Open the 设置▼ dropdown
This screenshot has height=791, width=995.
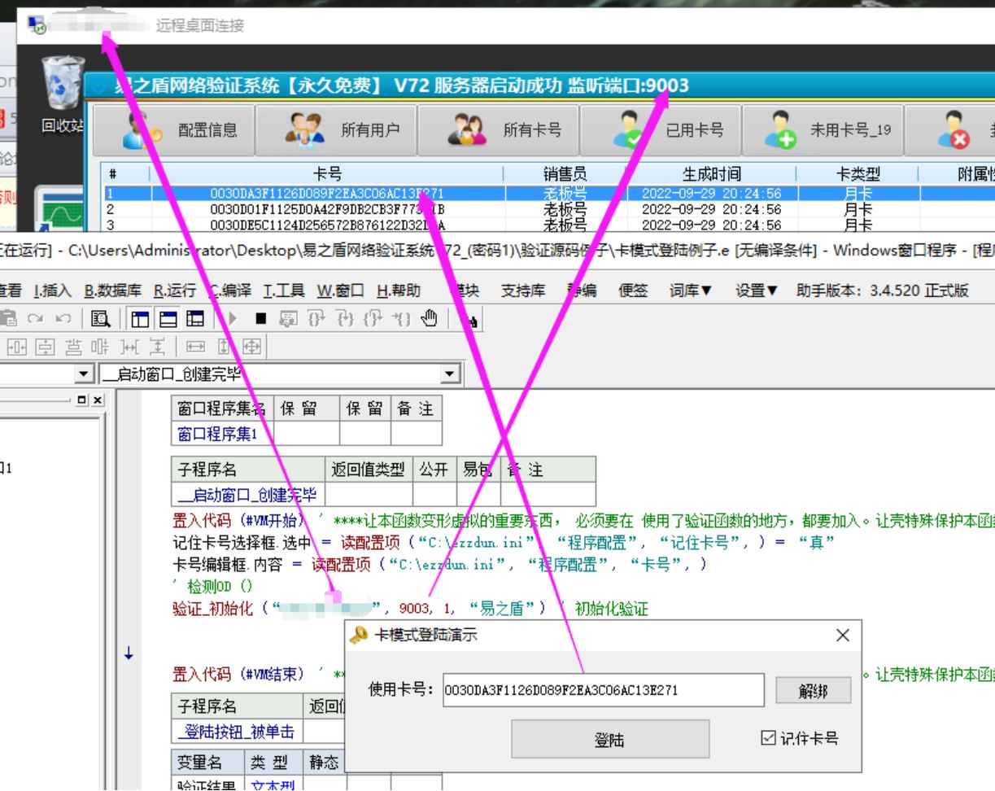click(755, 291)
